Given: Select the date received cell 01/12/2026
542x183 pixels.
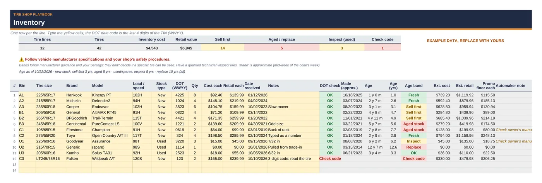Looking at the screenshot, I should click(256, 95).
